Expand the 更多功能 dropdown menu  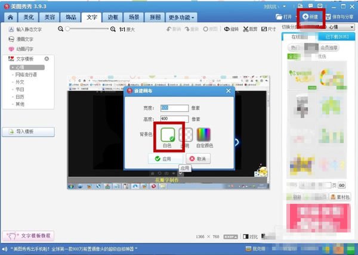pos(181,17)
